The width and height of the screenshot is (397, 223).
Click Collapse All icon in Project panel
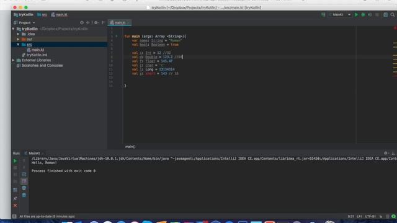pyautogui.click(x=88, y=23)
